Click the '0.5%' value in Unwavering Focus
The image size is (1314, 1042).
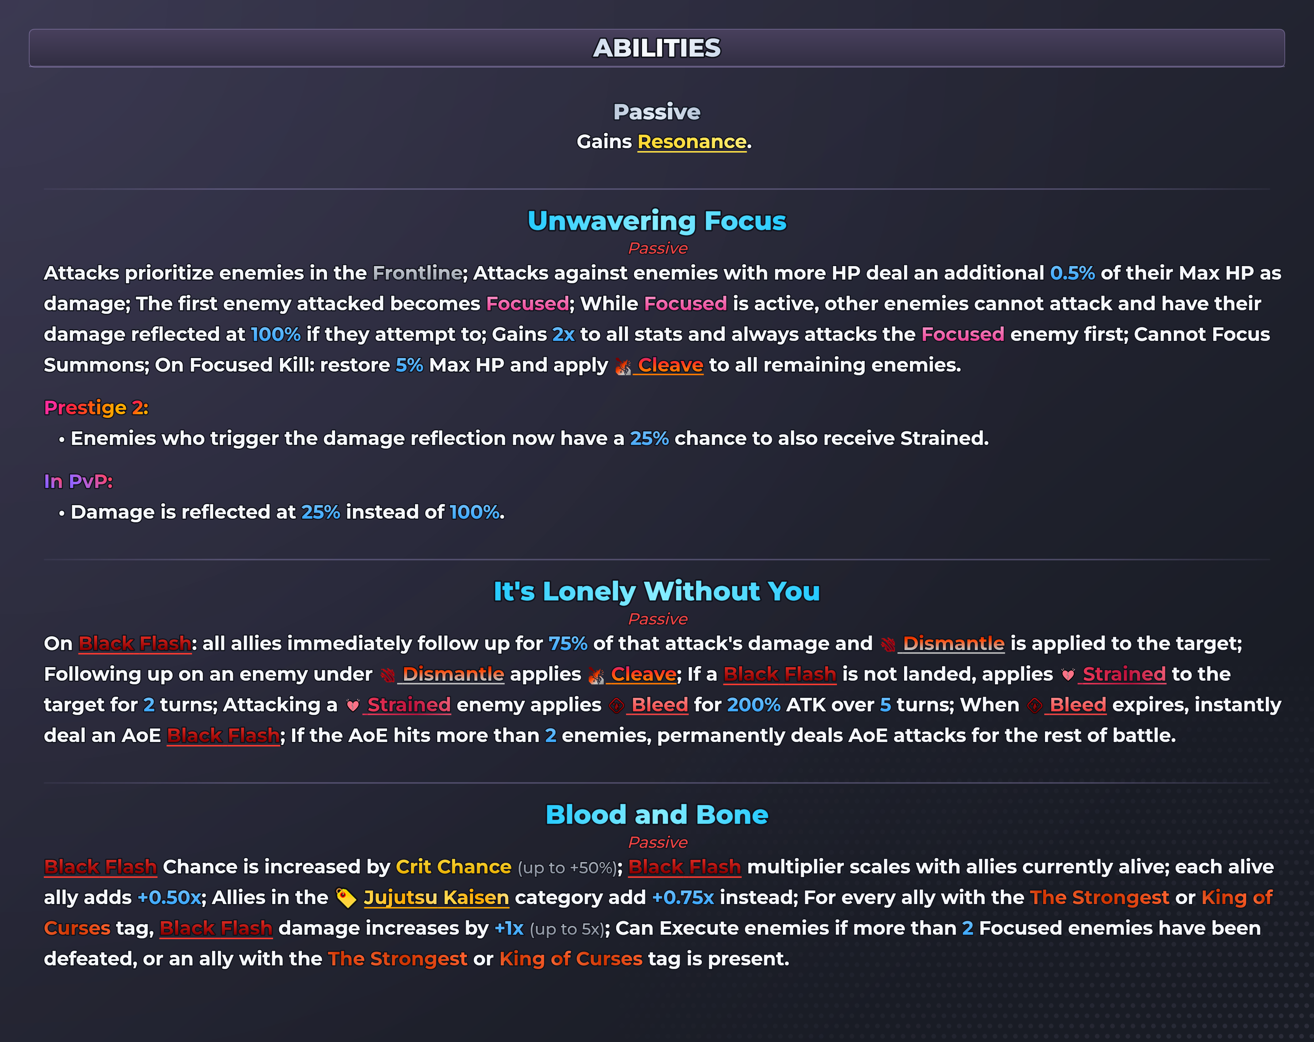[1073, 273]
